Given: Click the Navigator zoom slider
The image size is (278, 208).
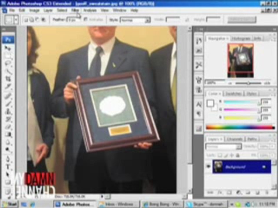Looking at the screenshot, I should pyautogui.click(x=248, y=83).
